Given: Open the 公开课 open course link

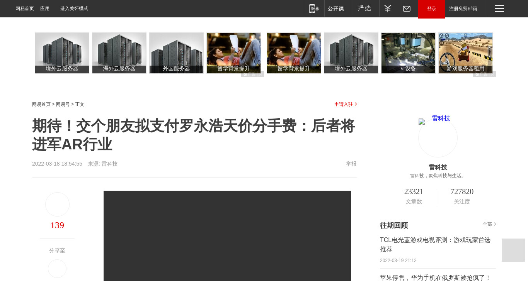Looking at the screenshot, I should click(336, 8).
